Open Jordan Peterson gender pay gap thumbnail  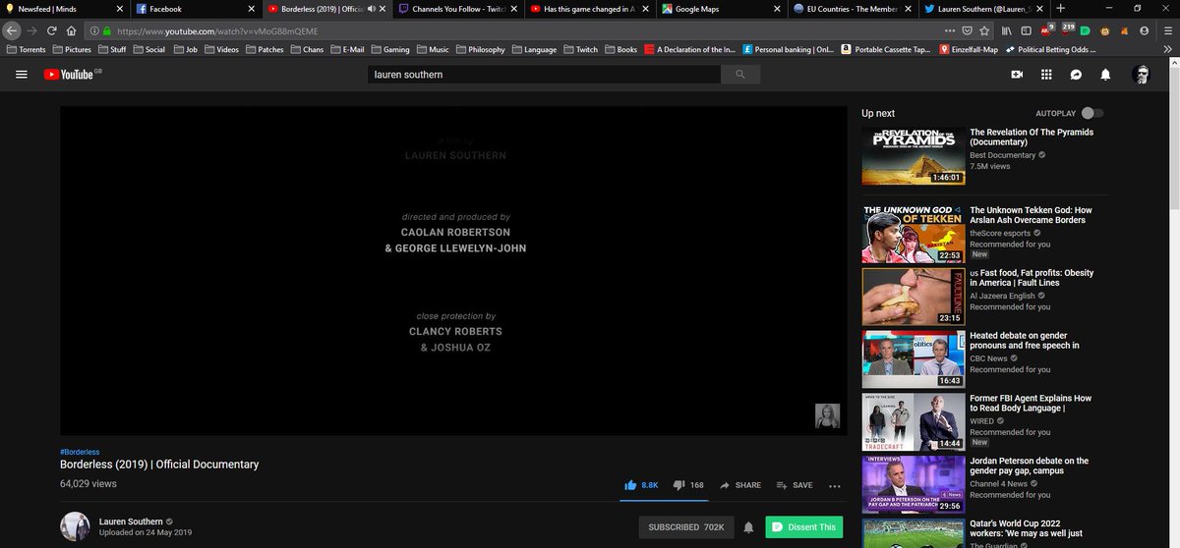point(914,485)
